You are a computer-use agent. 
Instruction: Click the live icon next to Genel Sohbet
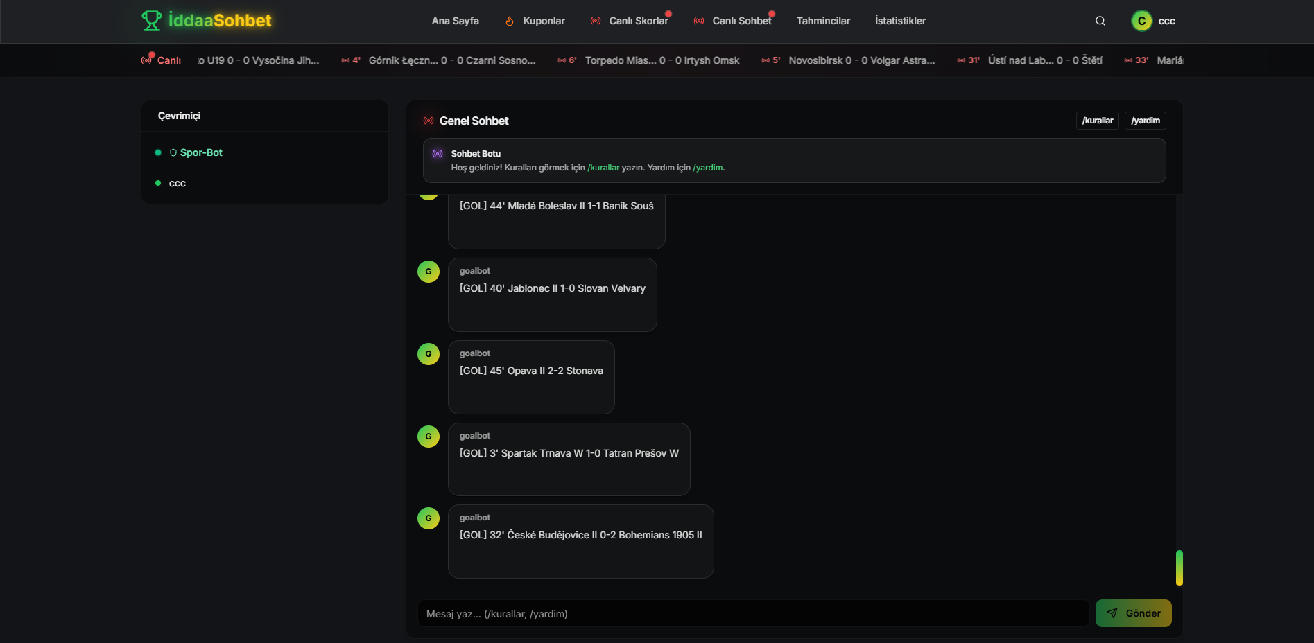(x=429, y=121)
